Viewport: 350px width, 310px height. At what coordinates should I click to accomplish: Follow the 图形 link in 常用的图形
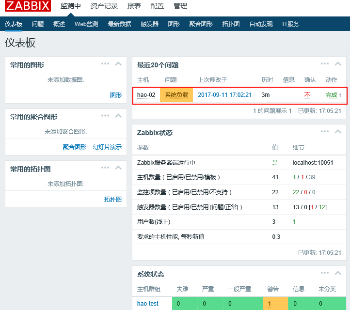[x=116, y=95]
